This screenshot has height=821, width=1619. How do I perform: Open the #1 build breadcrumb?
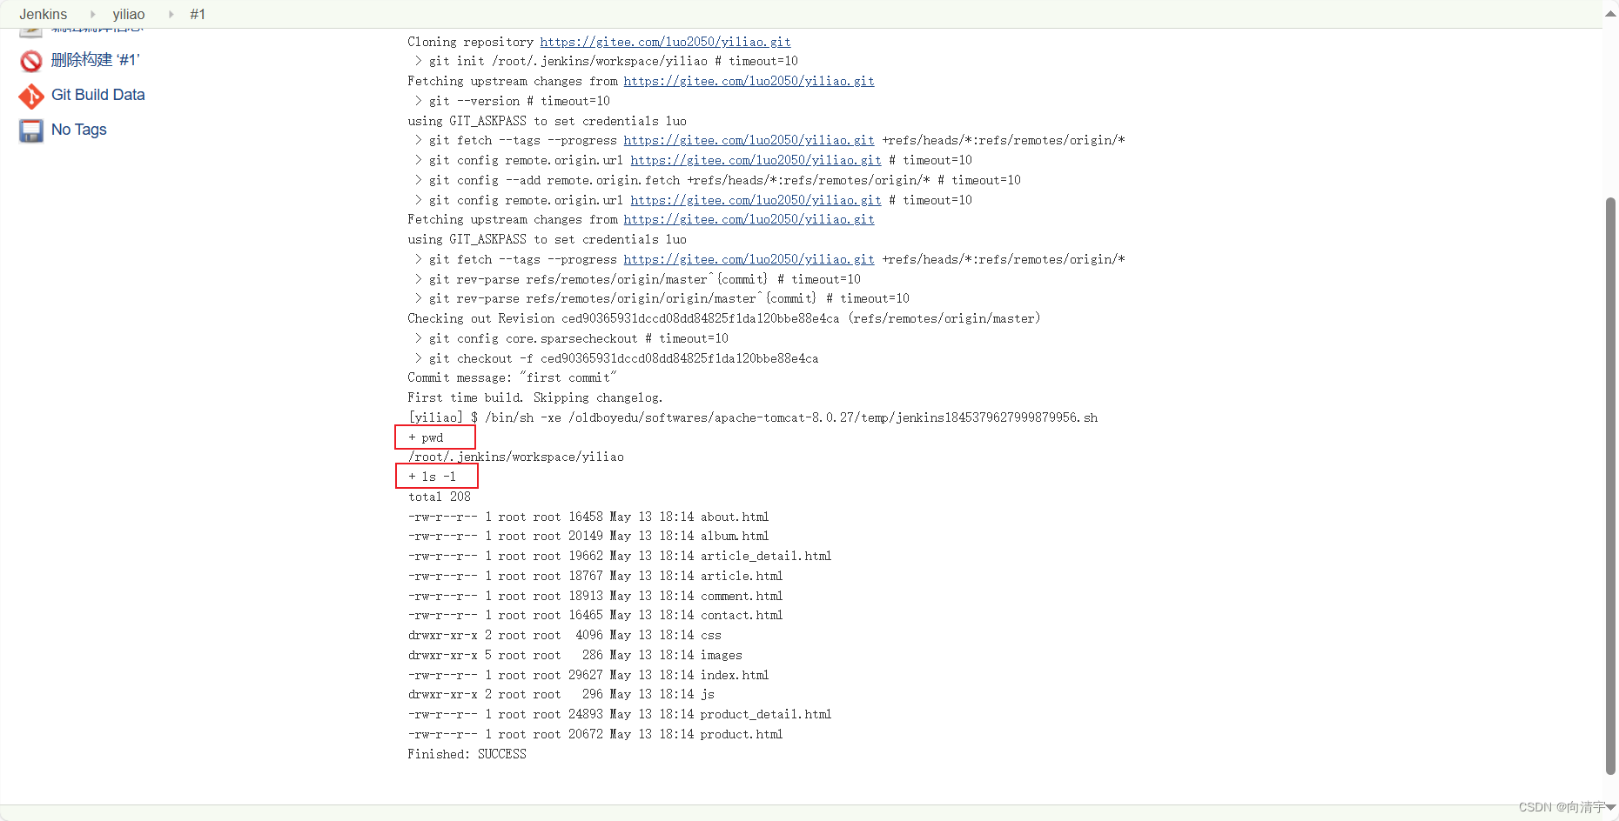198,14
